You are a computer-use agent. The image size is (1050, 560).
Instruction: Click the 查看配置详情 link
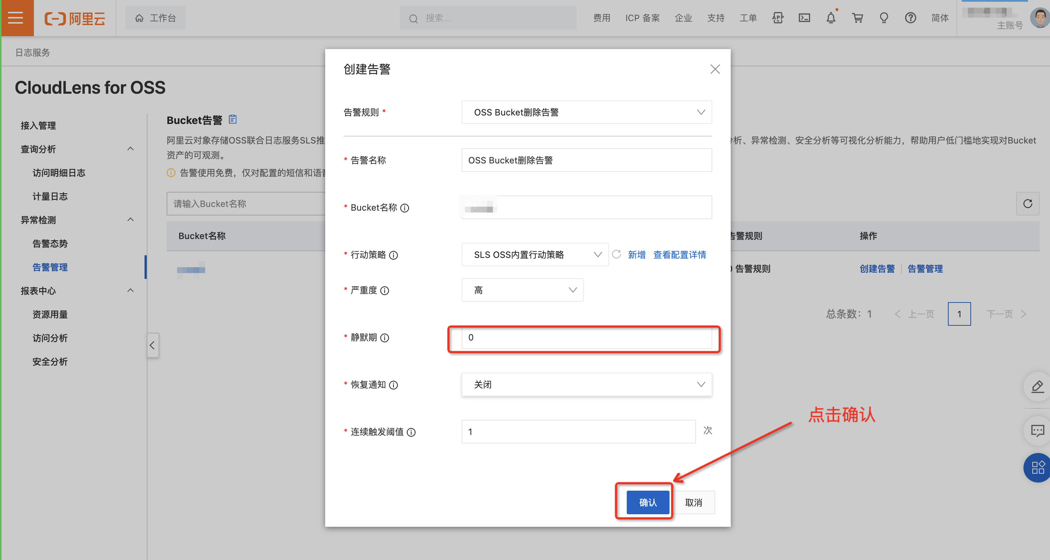pos(679,255)
